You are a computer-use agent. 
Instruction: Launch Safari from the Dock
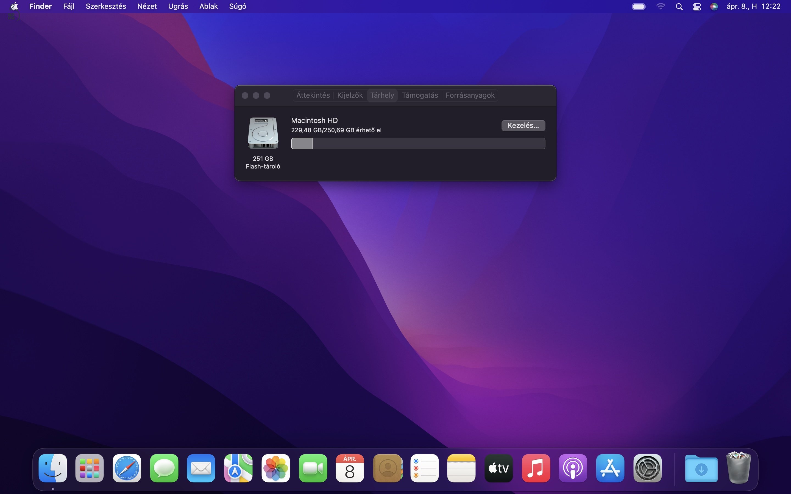[x=127, y=468]
